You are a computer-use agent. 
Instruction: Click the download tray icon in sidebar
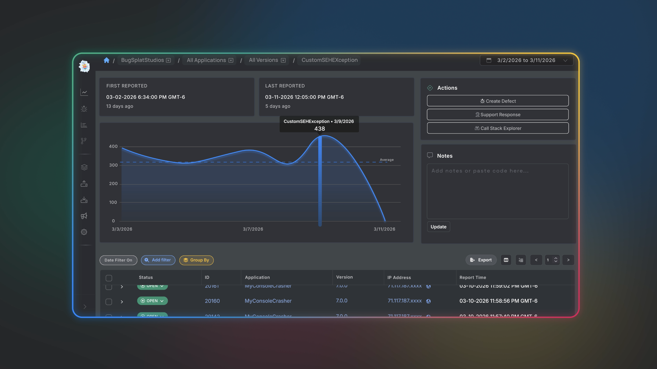84,200
